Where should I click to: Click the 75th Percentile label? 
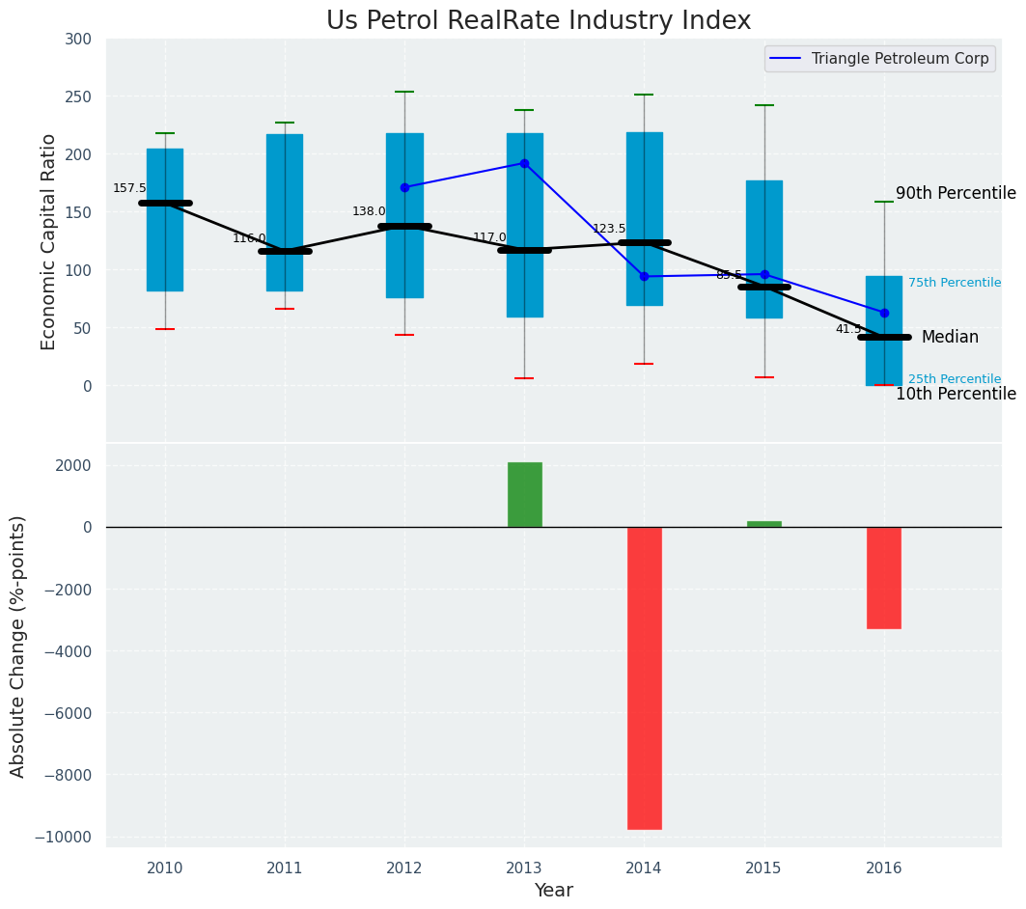click(954, 283)
